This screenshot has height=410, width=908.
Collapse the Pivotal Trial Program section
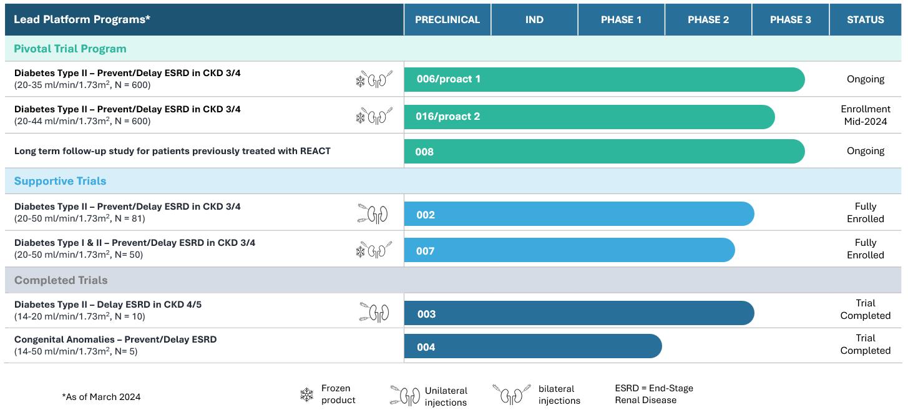[70, 49]
